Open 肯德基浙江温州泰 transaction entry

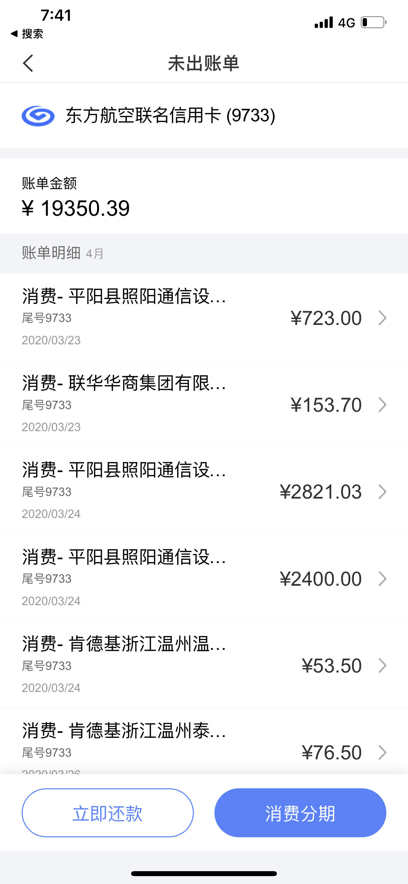click(204, 741)
